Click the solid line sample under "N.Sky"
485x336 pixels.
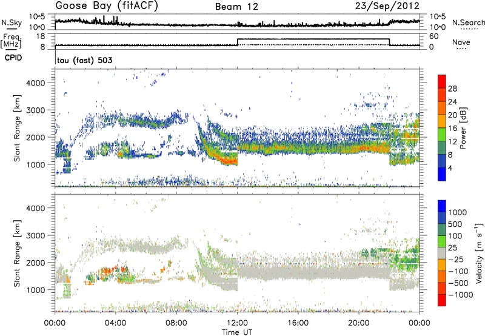click(12, 29)
